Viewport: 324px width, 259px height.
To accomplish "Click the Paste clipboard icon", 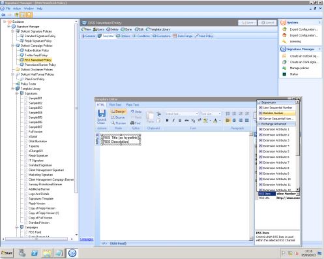I will (150, 115).
